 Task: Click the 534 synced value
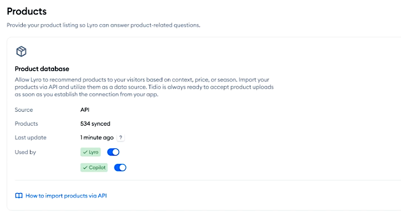[x=95, y=124]
